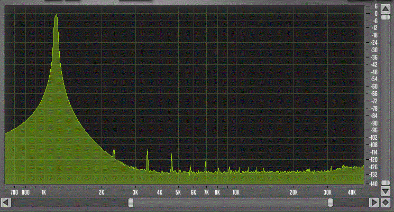Grab the left handle of horizontal zoom bar
Viewport: 394px width, 212px height.
pyautogui.click(x=131, y=203)
